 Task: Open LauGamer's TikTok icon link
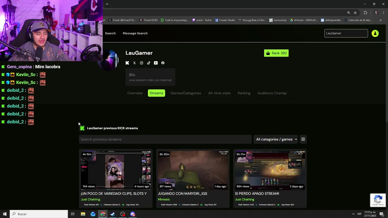[149, 63]
